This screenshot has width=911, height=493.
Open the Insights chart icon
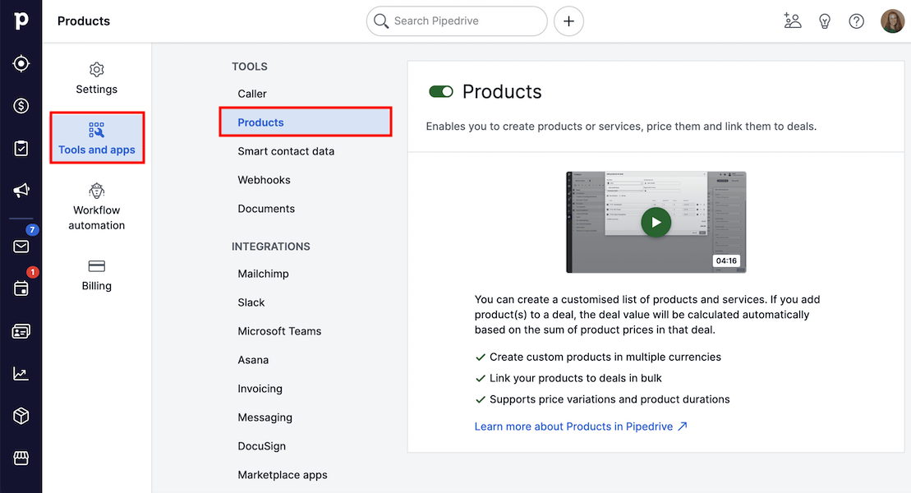tap(21, 372)
